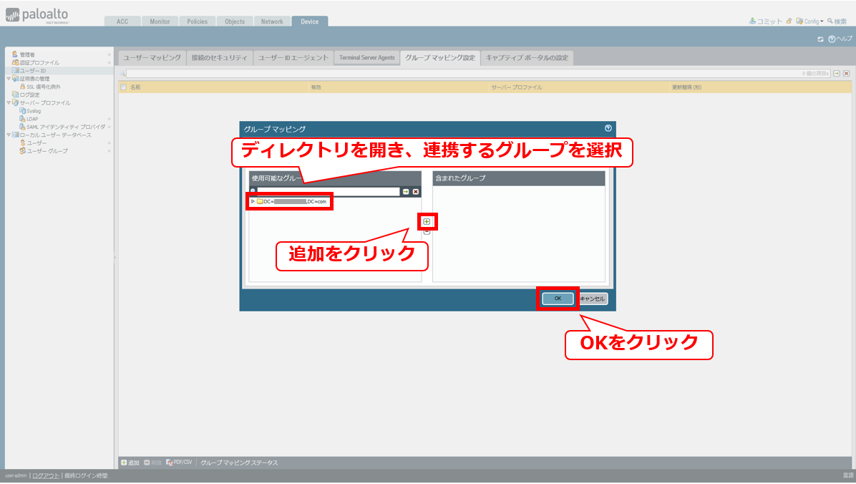856x484 pixels.
Task: Collapse the 証明書の管理 tree node
Action: tap(8, 79)
